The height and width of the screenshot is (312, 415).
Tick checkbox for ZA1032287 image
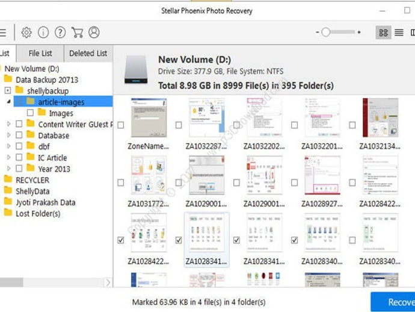click(x=179, y=125)
